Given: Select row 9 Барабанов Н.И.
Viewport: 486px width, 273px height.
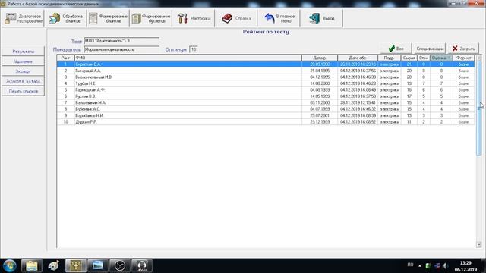Looking at the screenshot, I should pyautogui.click(x=266, y=115).
